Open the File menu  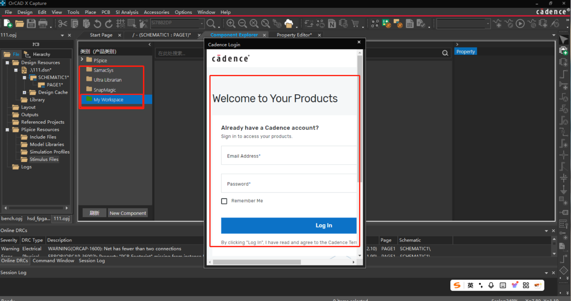point(9,12)
